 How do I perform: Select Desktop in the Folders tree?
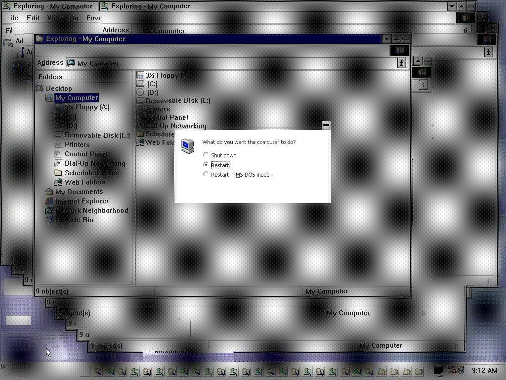pos(58,88)
